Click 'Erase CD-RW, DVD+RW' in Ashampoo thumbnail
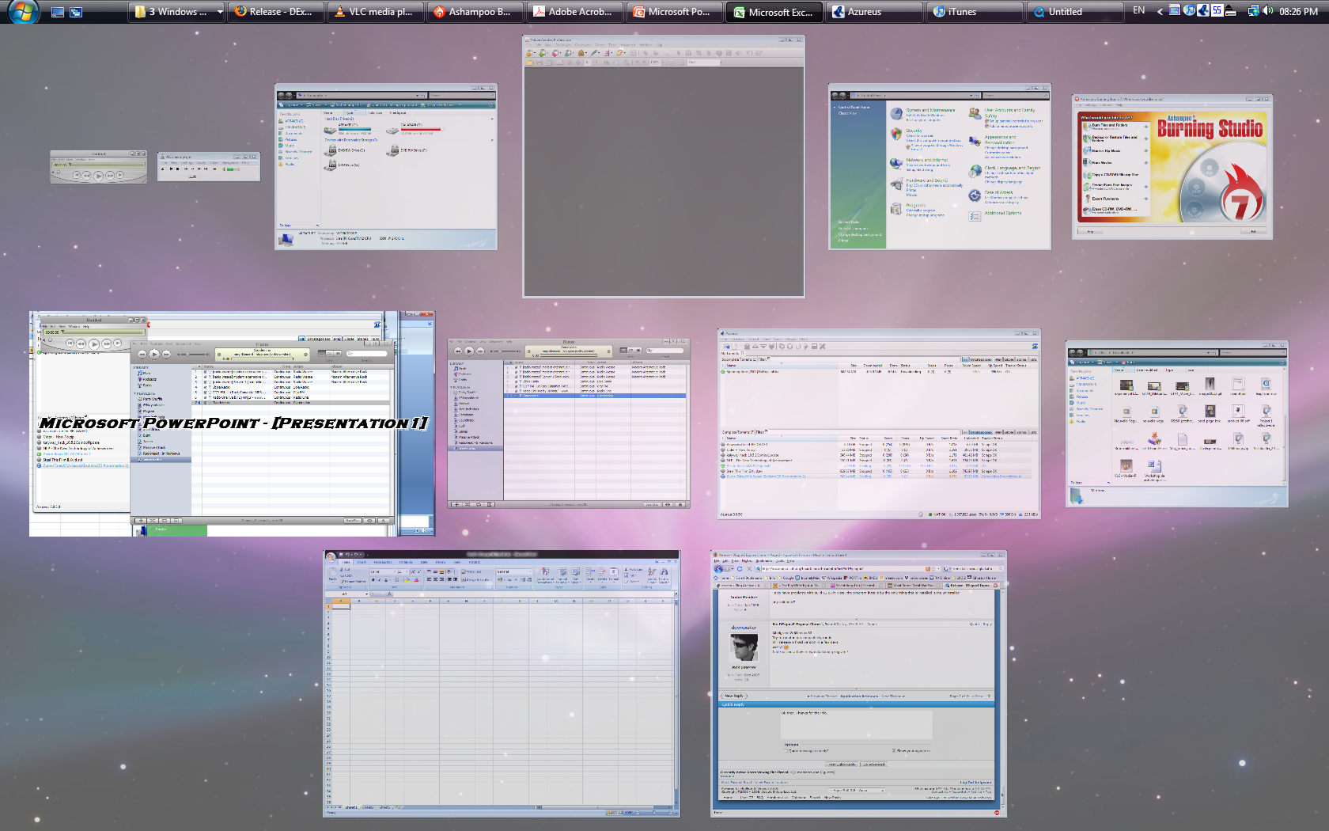The image size is (1329, 831). point(1114,211)
